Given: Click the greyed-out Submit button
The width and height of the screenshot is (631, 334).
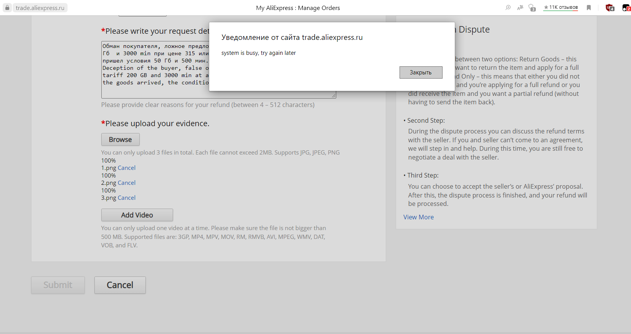Looking at the screenshot, I should click(x=58, y=285).
